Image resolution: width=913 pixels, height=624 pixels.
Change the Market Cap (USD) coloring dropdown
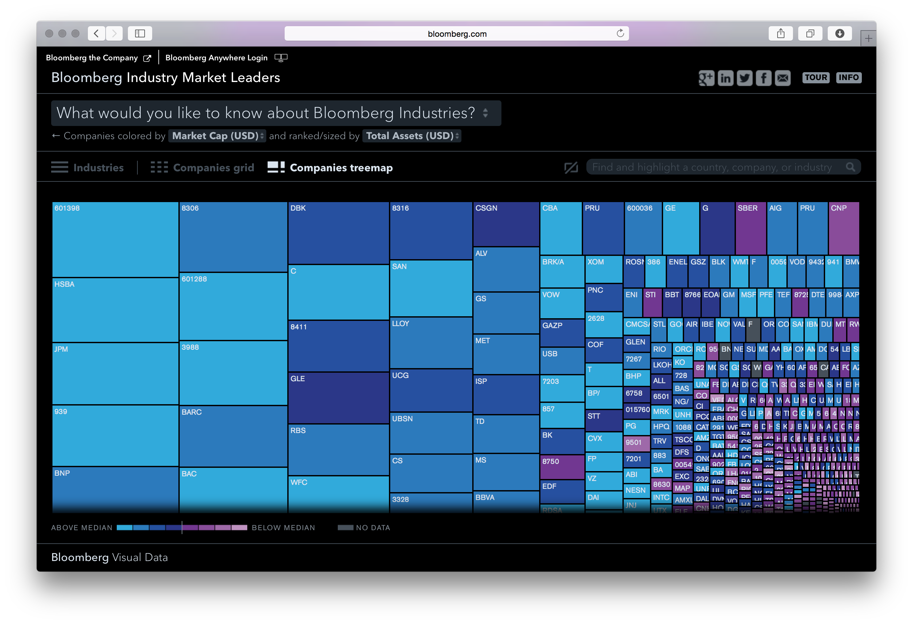click(x=217, y=135)
